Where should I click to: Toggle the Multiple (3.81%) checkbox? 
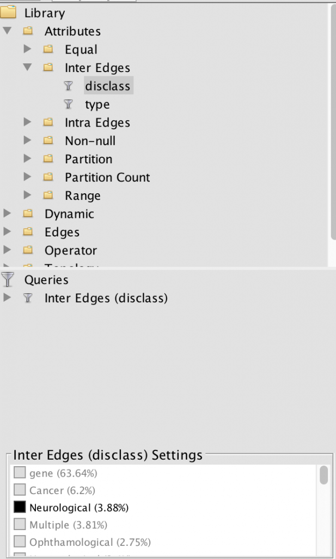tap(20, 525)
